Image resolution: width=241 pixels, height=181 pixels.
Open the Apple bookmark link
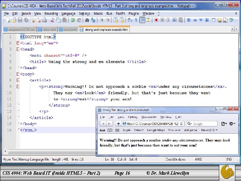click(x=127, y=130)
